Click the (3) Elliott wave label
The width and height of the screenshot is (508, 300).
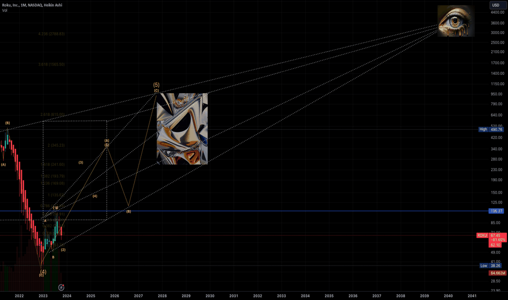point(81,163)
